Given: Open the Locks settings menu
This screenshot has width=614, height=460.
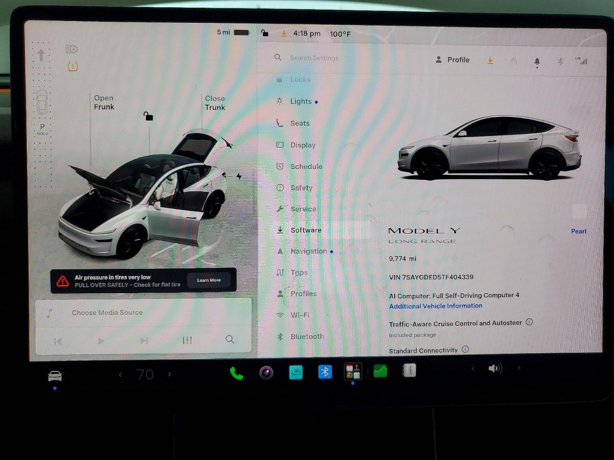Looking at the screenshot, I should (300, 80).
